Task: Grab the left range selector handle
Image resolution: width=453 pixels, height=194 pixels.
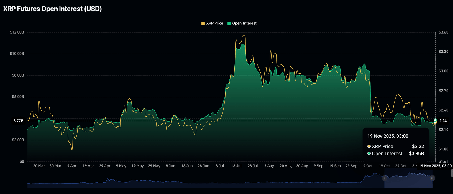Action: click(x=385, y=178)
